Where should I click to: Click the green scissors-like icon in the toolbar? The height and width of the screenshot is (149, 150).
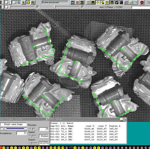point(131,2)
